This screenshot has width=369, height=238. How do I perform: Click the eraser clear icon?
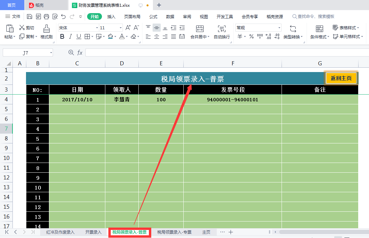pyautogui.click(x=133, y=36)
